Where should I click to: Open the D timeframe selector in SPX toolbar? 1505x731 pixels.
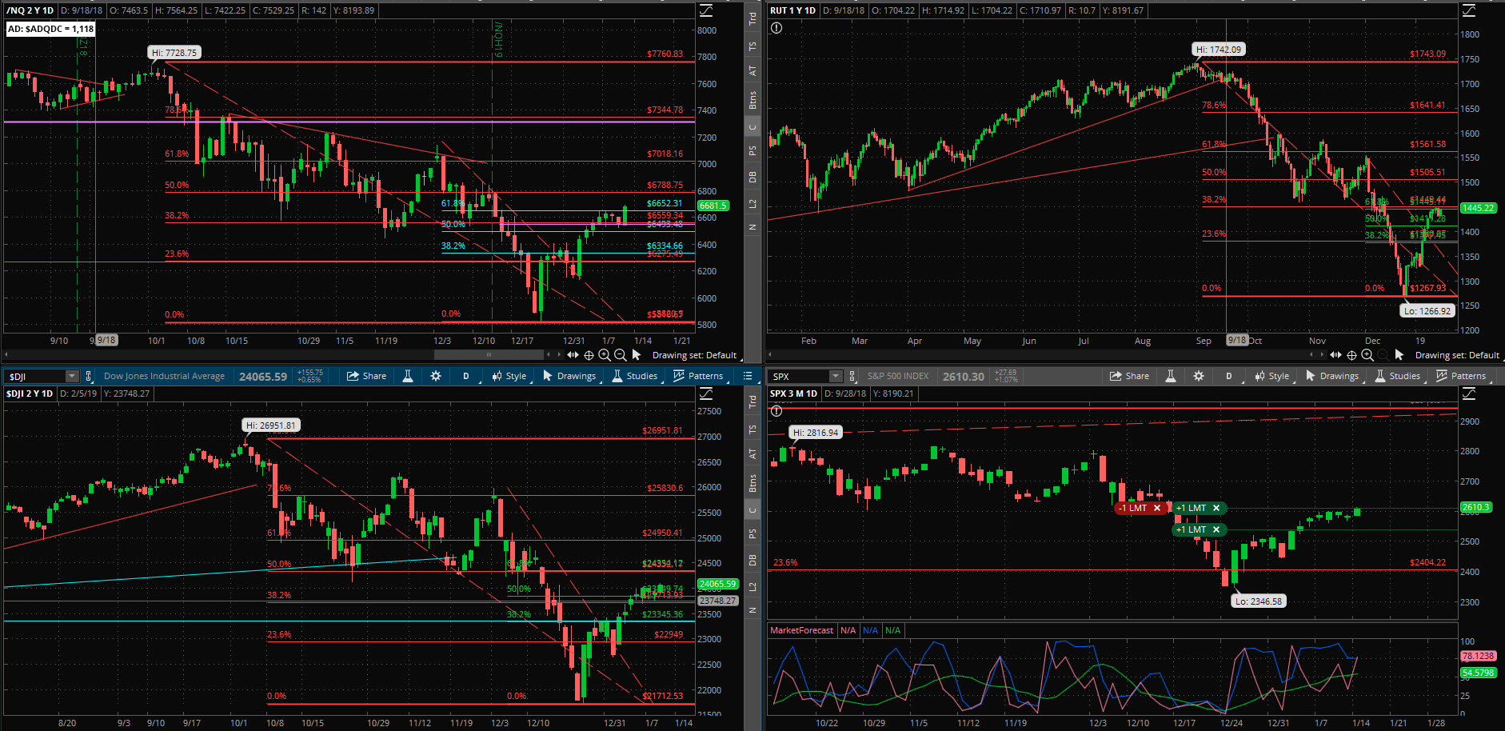[x=1229, y=376]
